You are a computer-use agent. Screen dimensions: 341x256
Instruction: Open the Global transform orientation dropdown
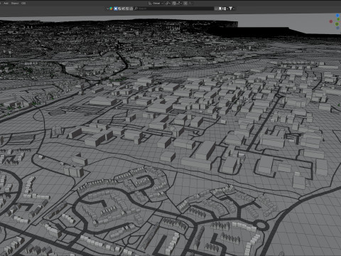coord(156,4)
